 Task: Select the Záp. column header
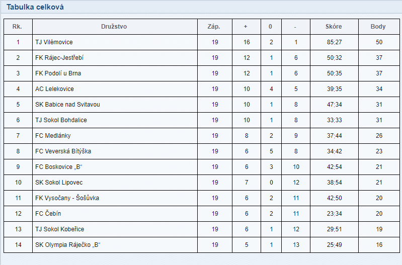pyautogui.click(x=214, y=26)
